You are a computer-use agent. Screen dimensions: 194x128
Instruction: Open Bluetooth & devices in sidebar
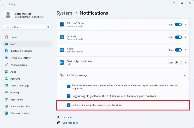21,51
